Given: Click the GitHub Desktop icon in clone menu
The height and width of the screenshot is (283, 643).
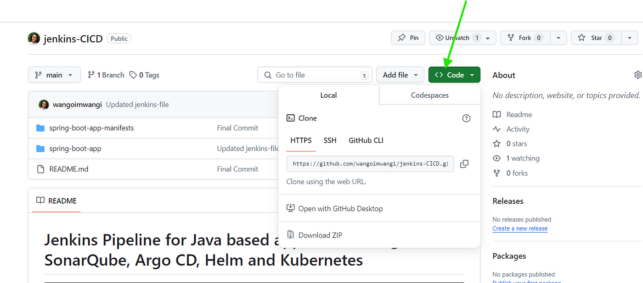Looking at the screenshot, I should click(290, 208).
